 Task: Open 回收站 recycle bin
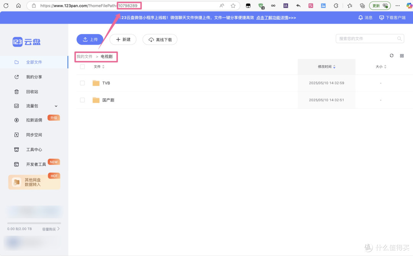[34, 92]
